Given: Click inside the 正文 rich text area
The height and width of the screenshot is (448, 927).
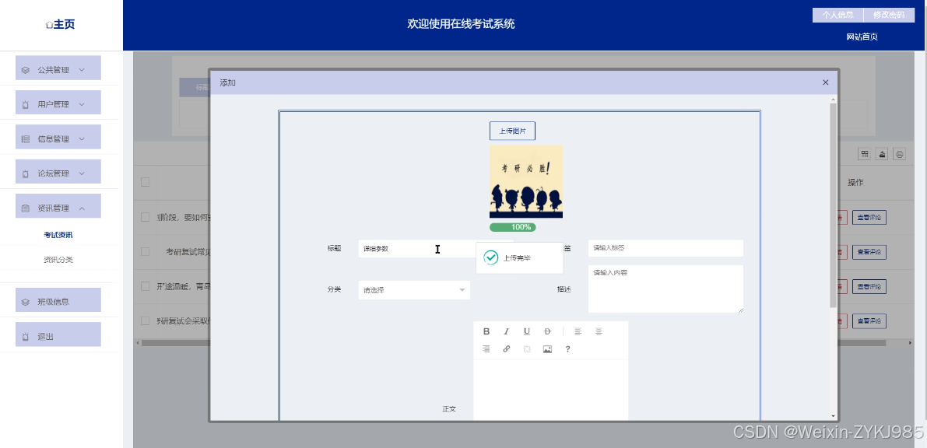Looking at the screenshot, I should point(550,390).
